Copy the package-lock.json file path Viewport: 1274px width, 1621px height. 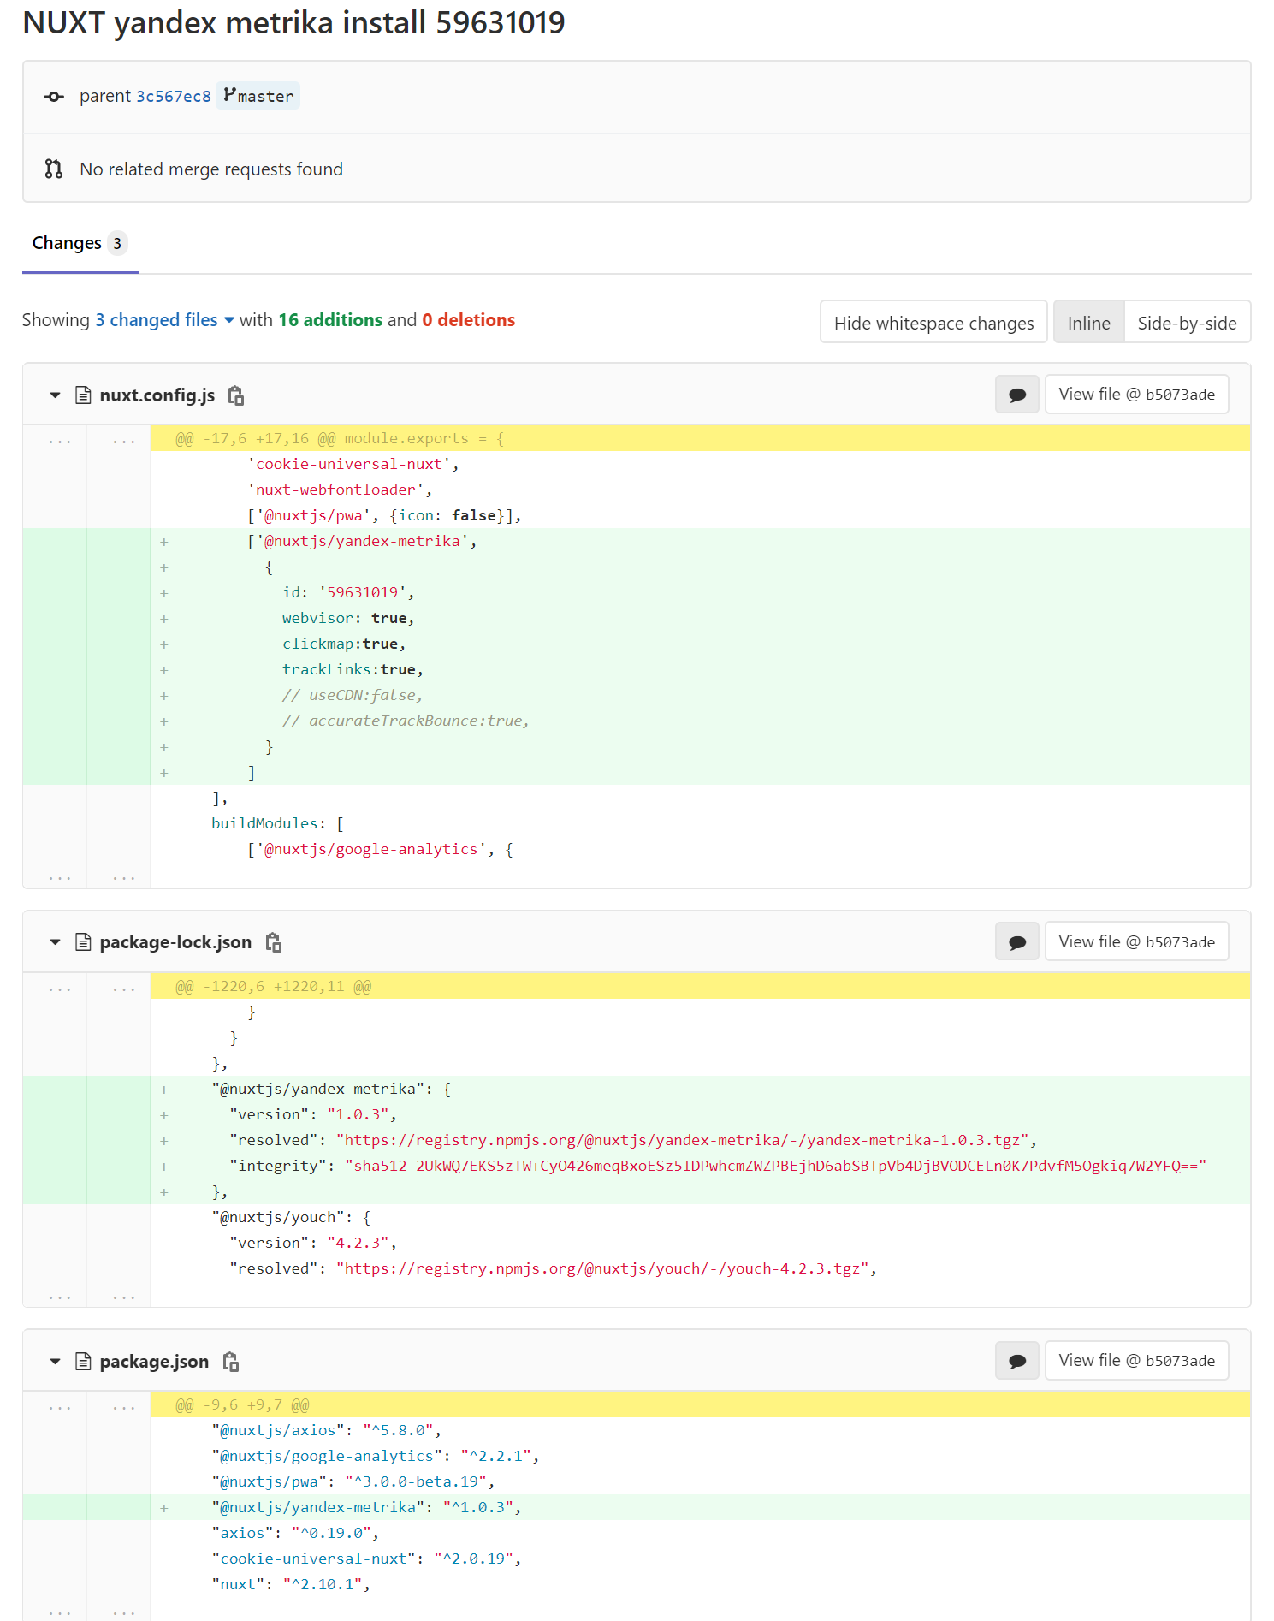(274, 942)
